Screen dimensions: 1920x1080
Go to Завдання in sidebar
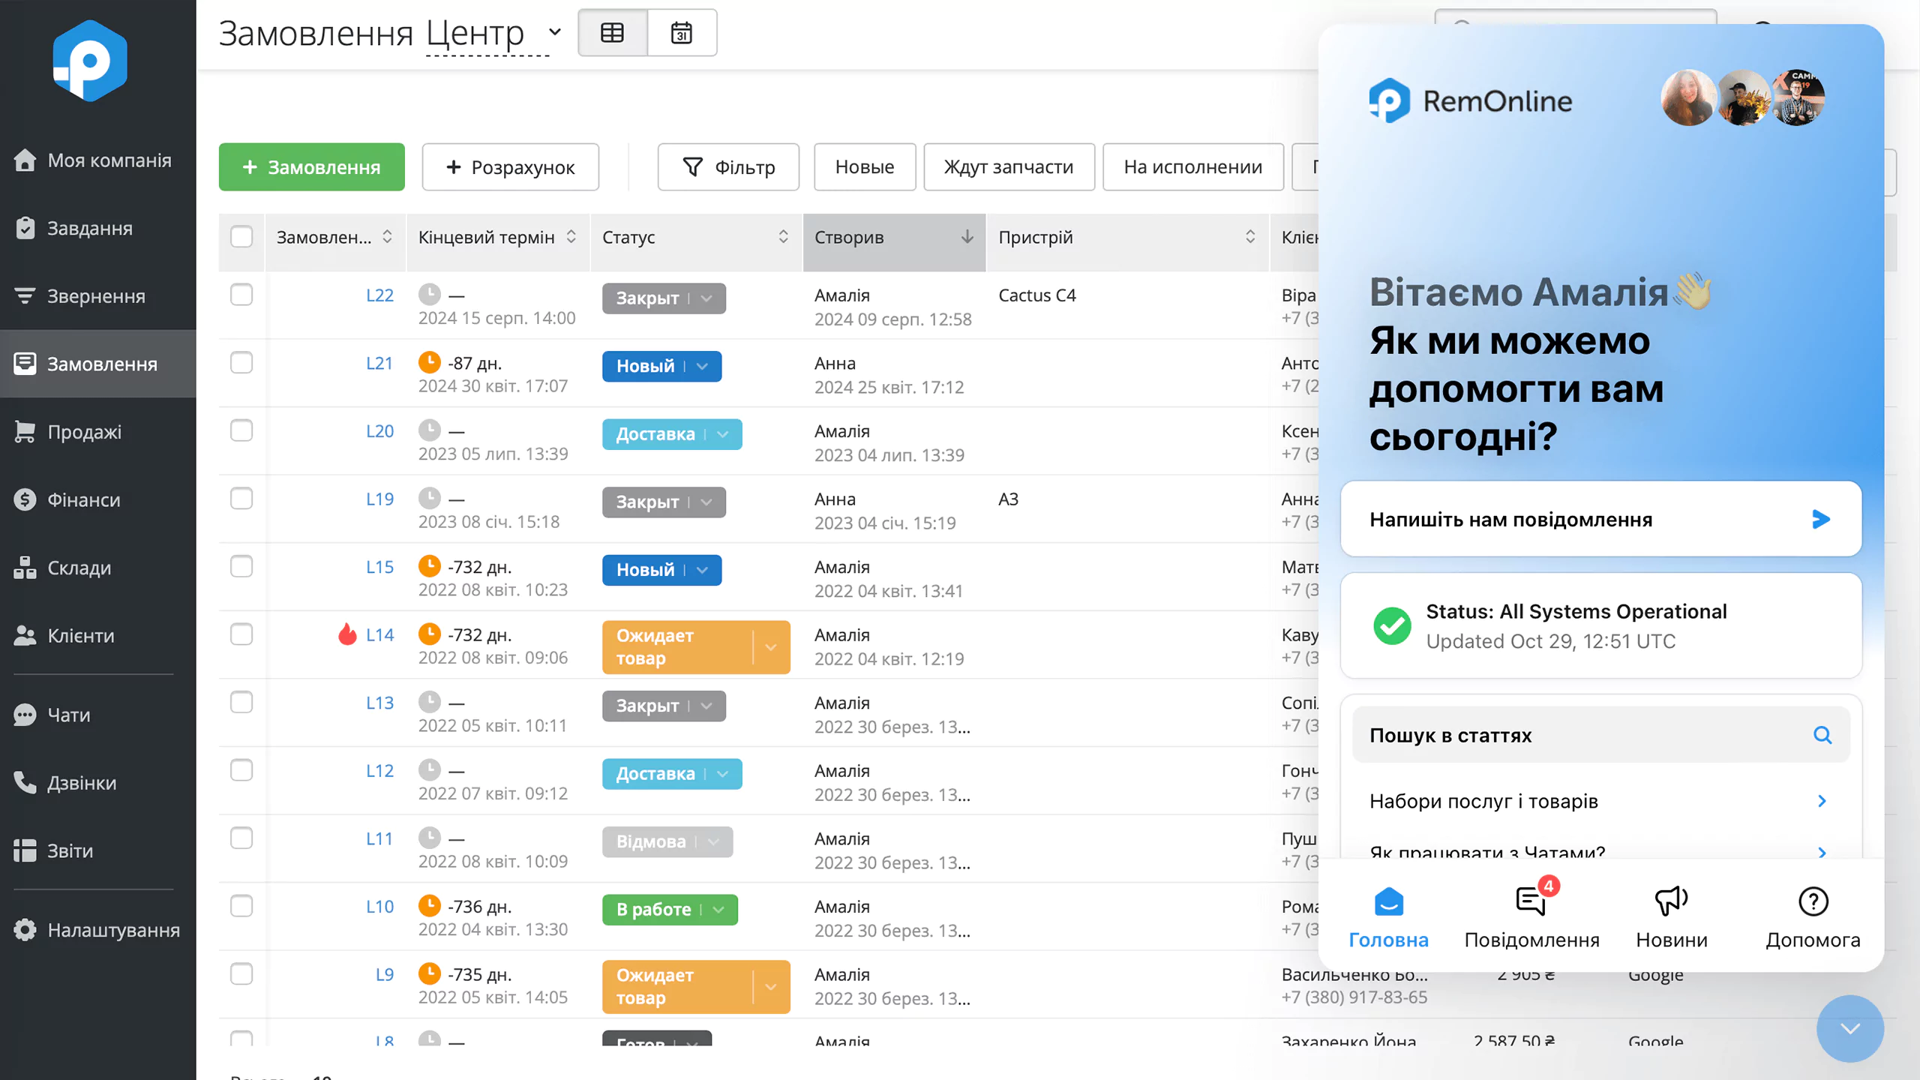pos(97,228)
